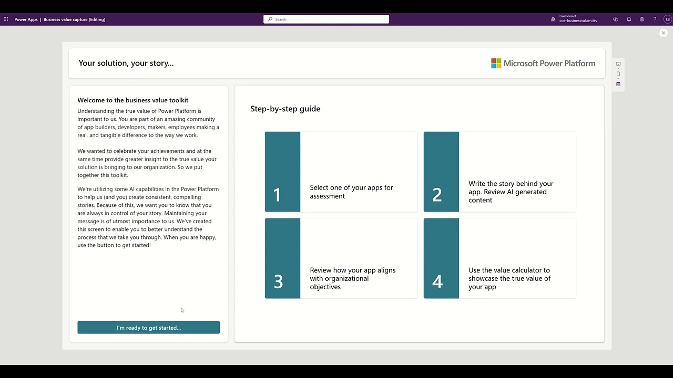Viewport: 673px width, 378px height.
Task: Expand the chevron under the phone icon
Action: point(618,79)
